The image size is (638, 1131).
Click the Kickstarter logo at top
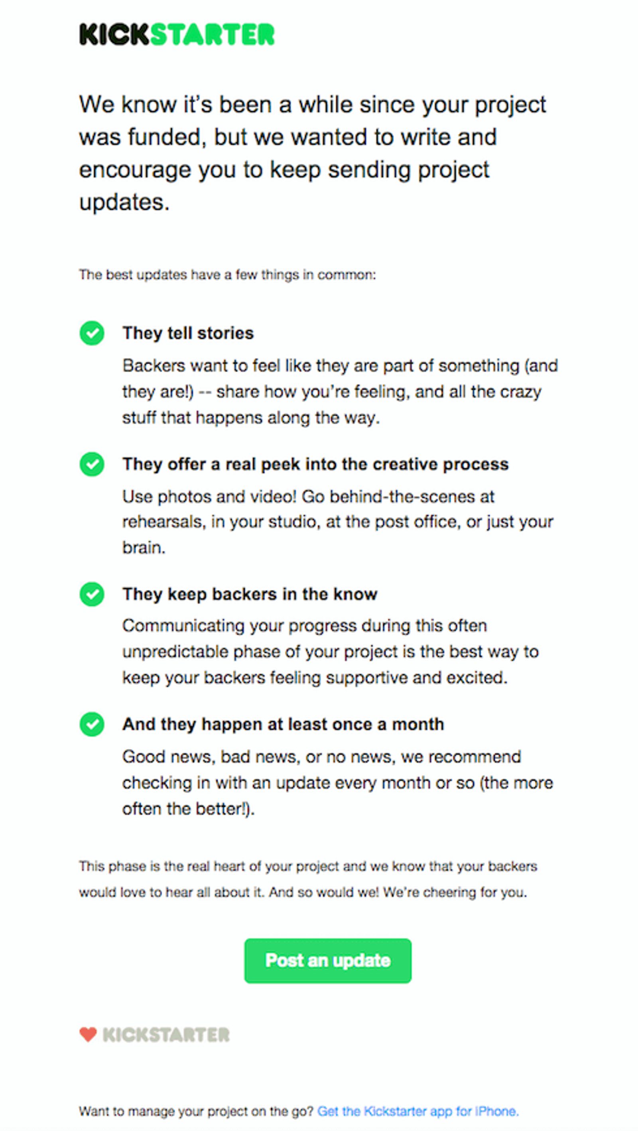pos(176,35)
